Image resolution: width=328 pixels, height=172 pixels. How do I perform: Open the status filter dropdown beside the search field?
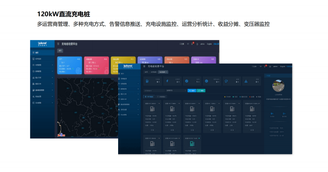click(176, 91)
